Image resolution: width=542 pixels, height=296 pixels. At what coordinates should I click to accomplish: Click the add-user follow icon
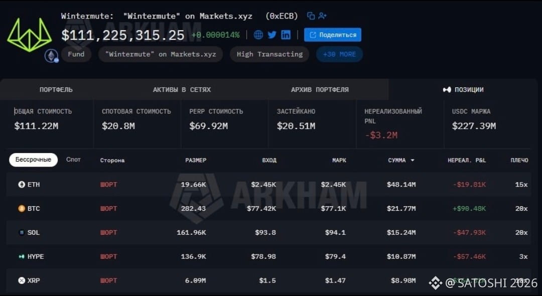[x=323, y=16]
